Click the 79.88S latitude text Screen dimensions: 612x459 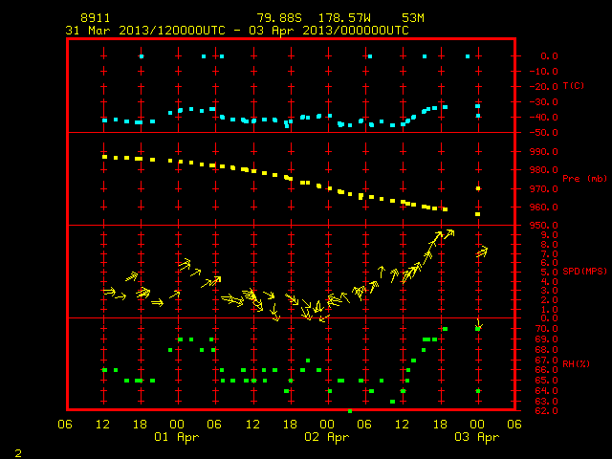(x=279, y=18)
